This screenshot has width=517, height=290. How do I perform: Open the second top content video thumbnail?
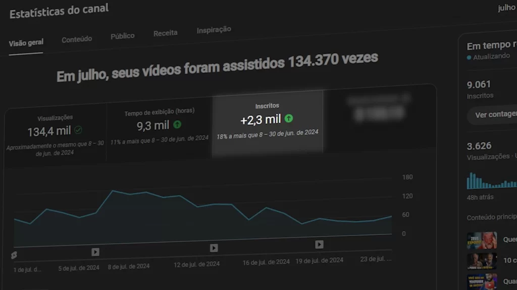click(x=482, y=261)
